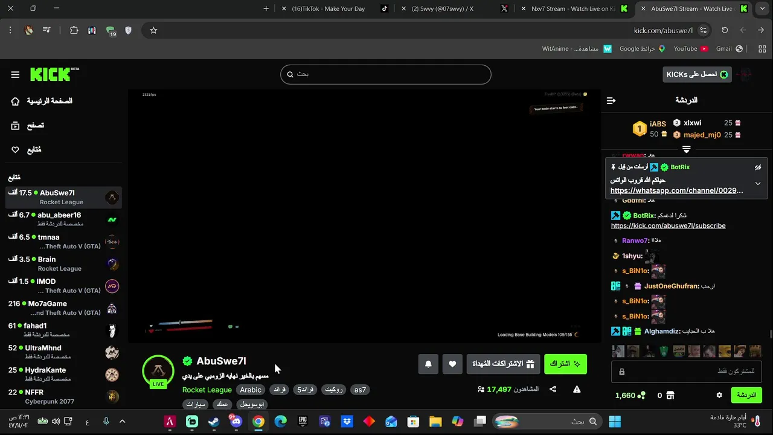Select the Arabic language tag
The width and height of the screenshot is (773, 435).
point(251,390)
